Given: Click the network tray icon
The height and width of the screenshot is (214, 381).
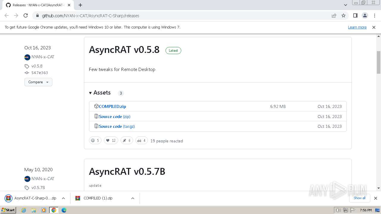Looking at the screenshot, I should pos(346,210).
